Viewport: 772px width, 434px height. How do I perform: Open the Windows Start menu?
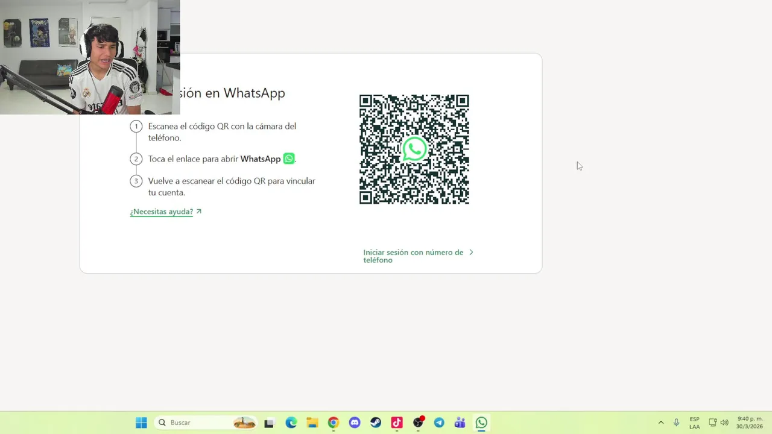point(141,423)
